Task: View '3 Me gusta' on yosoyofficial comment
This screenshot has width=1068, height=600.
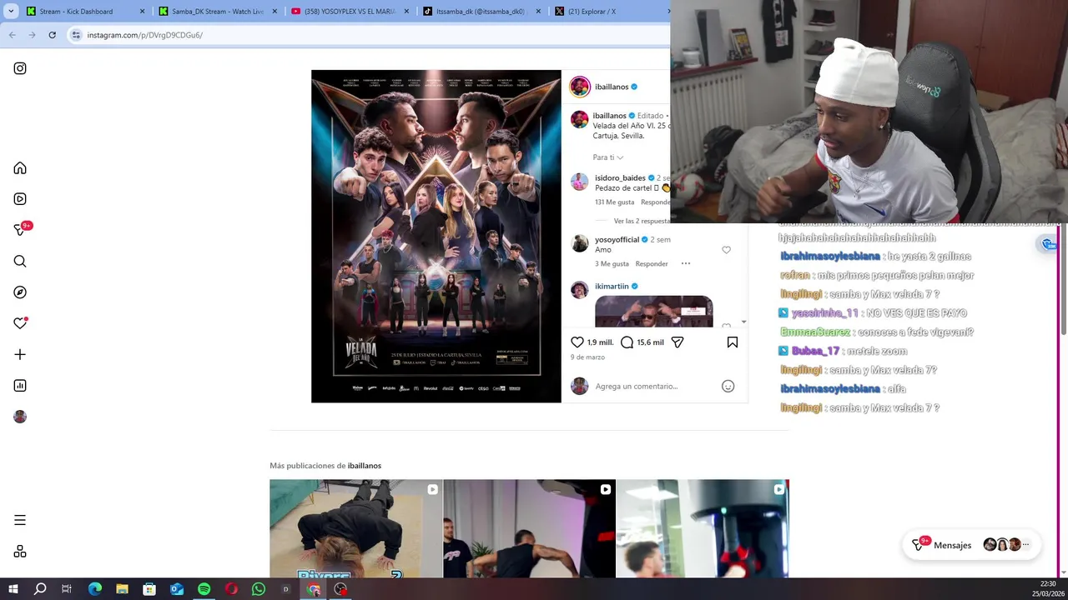Action: (x=612, y=263)
